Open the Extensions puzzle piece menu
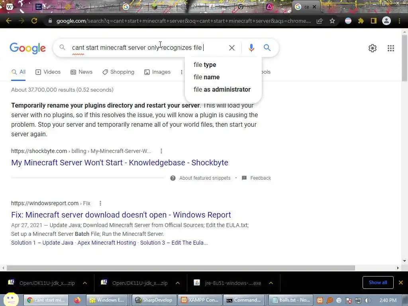Image resolution: width=408 pixels, height=306 pixels. 361,21
